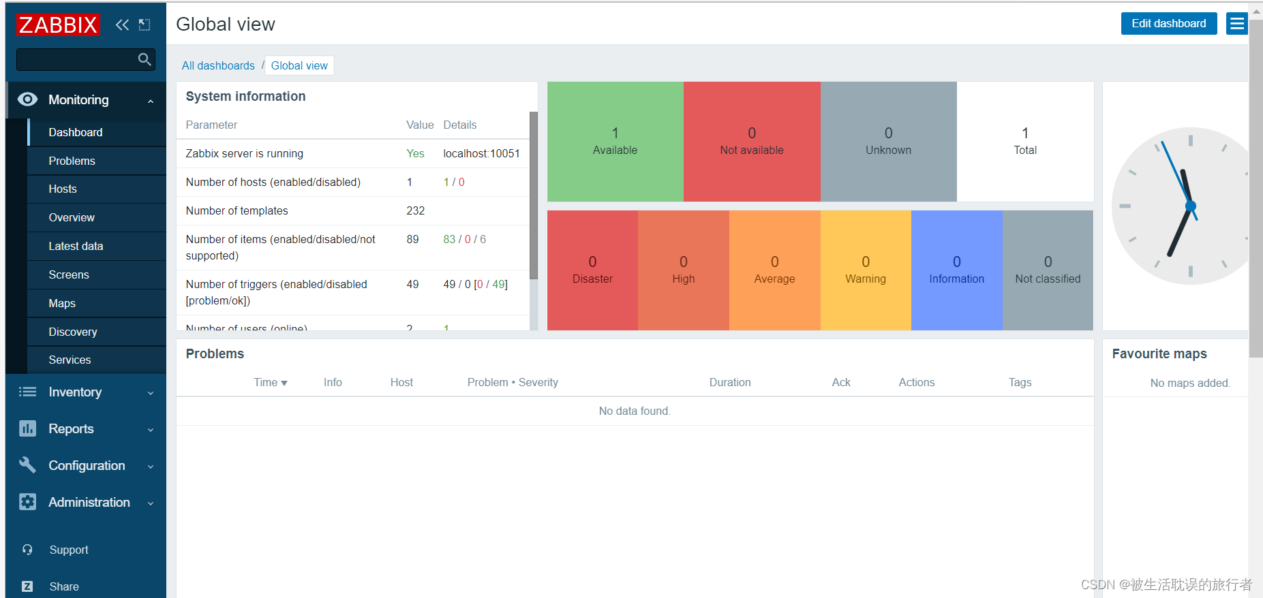Open the Problems menu item
This screenshot has width=1263, height=598.
pos(97,161)
